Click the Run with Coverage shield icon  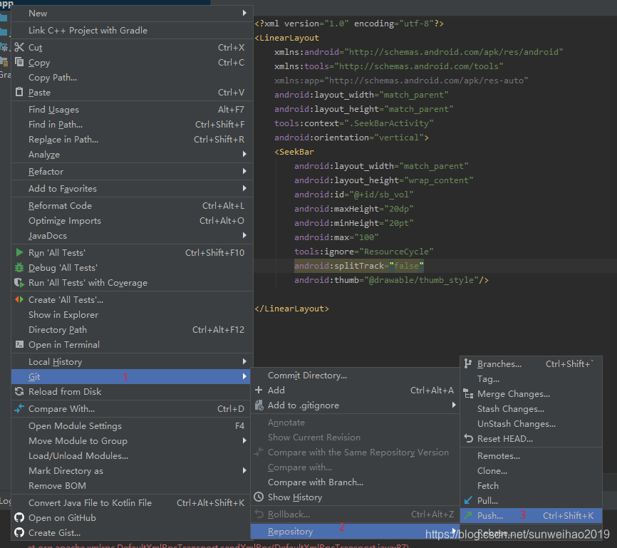click(x=19, y=282)
